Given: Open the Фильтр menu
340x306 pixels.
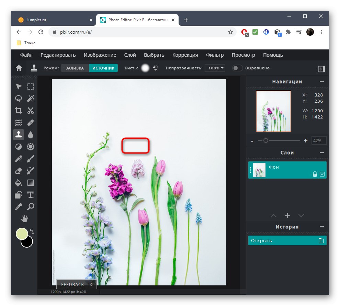Looking at the screenshot, I should (x=214, y=55).
